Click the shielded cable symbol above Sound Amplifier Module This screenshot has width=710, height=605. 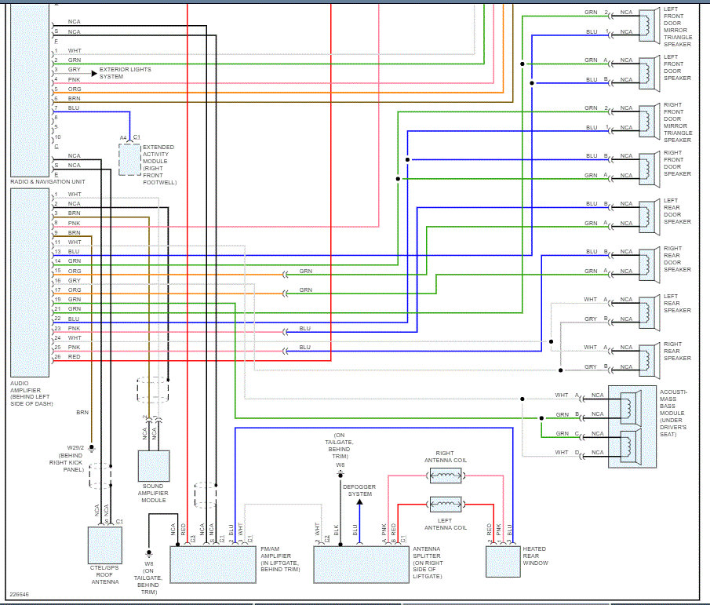153,390
